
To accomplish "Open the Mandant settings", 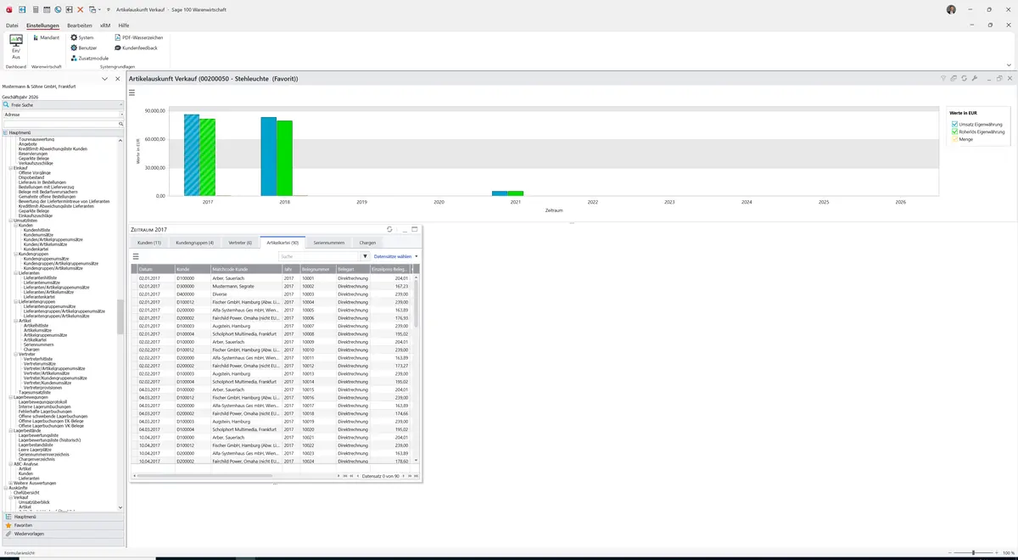I will 46,37.
